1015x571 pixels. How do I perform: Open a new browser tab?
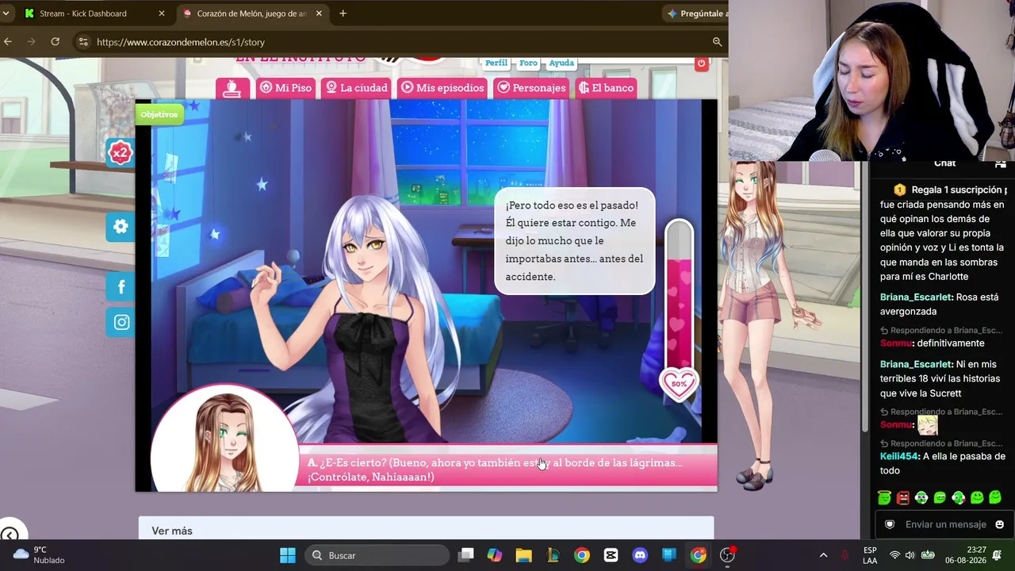click(x=343, y=13)
